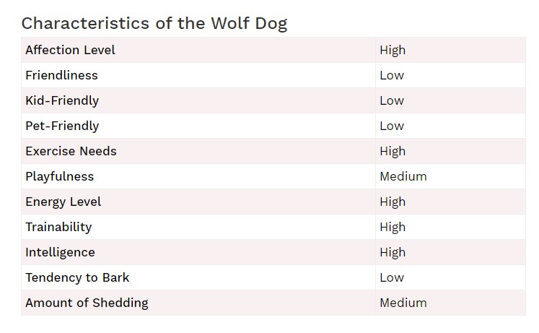The image size is (539, 333).
Task: Click the Low value beside Tendency to Bark
Action: (392, 277)
